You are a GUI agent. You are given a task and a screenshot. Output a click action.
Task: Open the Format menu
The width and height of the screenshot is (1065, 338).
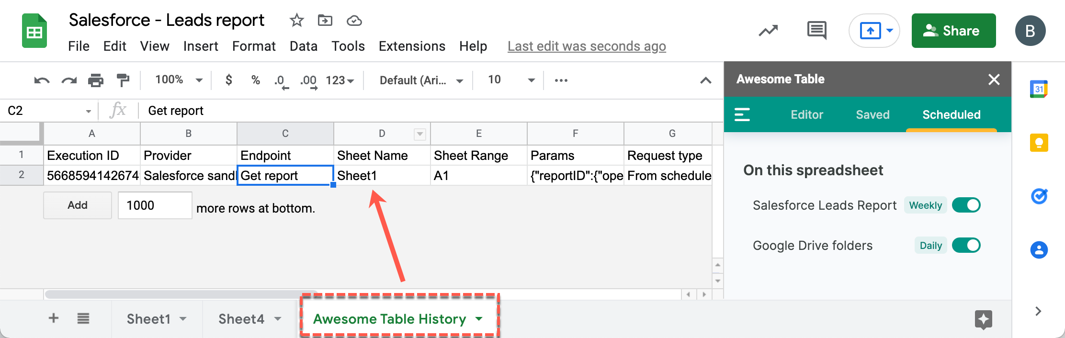254,46
